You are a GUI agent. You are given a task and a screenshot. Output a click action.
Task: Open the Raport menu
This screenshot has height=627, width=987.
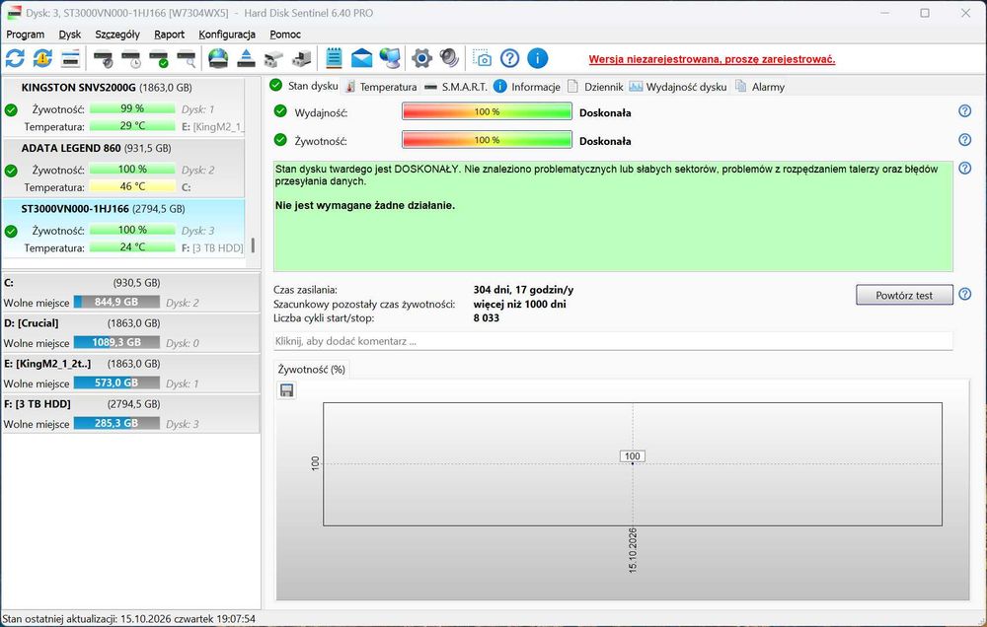170,34
